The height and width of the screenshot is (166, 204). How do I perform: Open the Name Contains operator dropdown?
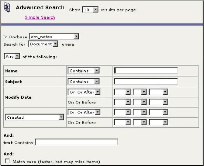click(x=84, y=71)
